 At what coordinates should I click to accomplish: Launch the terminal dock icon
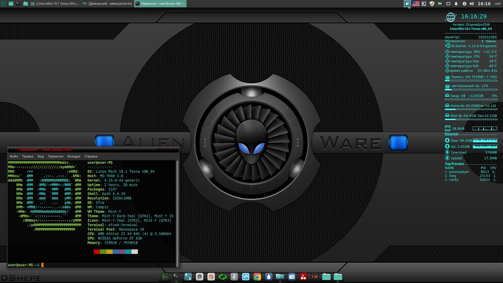[176, 277]
